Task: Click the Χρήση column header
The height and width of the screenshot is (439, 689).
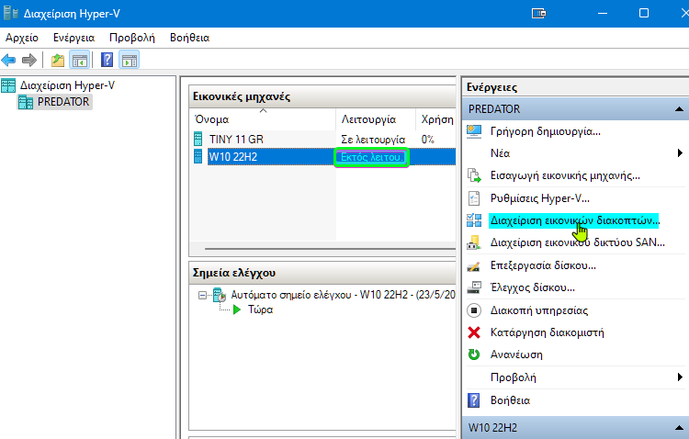Action: pyautogui.click(x=436, y=119)
